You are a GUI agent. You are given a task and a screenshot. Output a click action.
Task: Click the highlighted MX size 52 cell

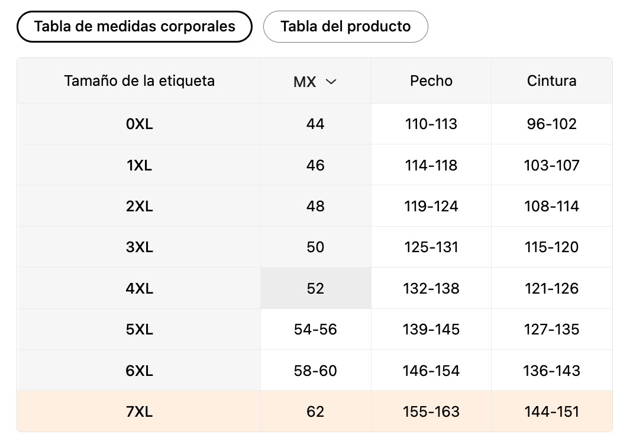click(x=315, y=288)
